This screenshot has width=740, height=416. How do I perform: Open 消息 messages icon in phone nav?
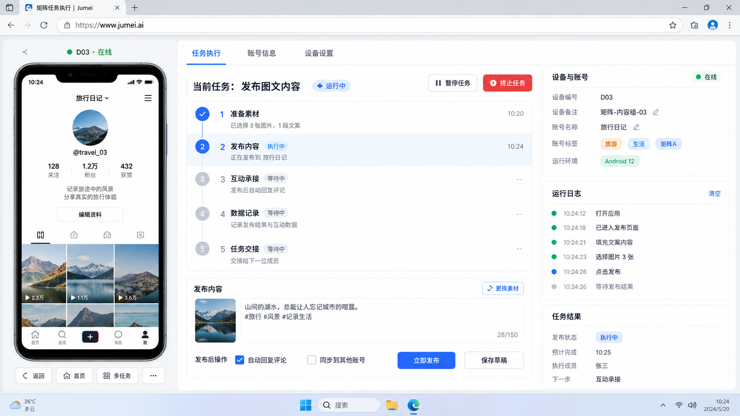click(118, 337)
